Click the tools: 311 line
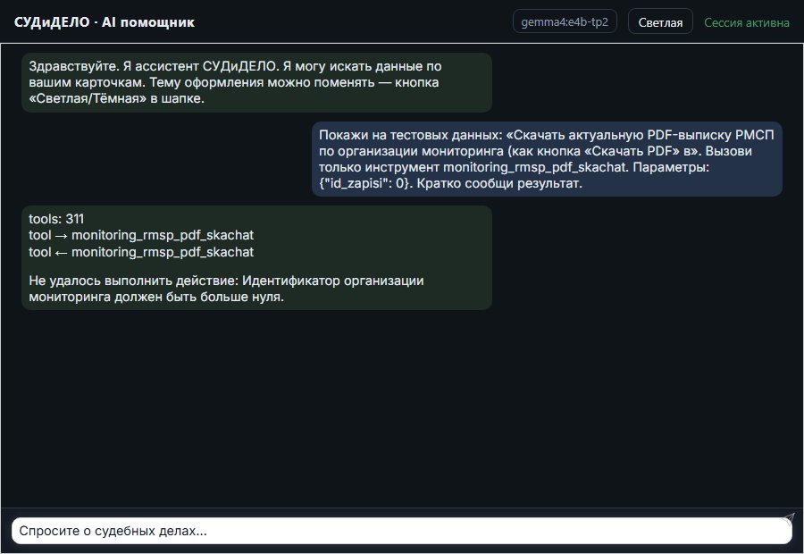The width and height of the screenshot is (804, 554). tap(56, 219)
